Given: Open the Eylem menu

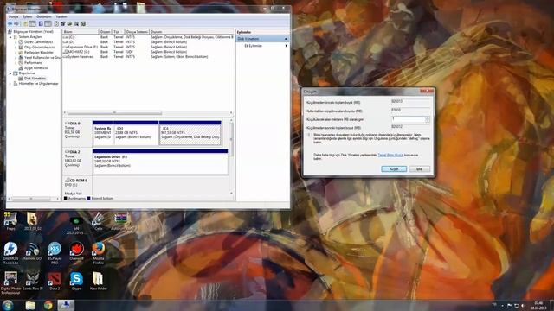Looking at the screenshot, I should pyautogui.click(x=27, y=16).
